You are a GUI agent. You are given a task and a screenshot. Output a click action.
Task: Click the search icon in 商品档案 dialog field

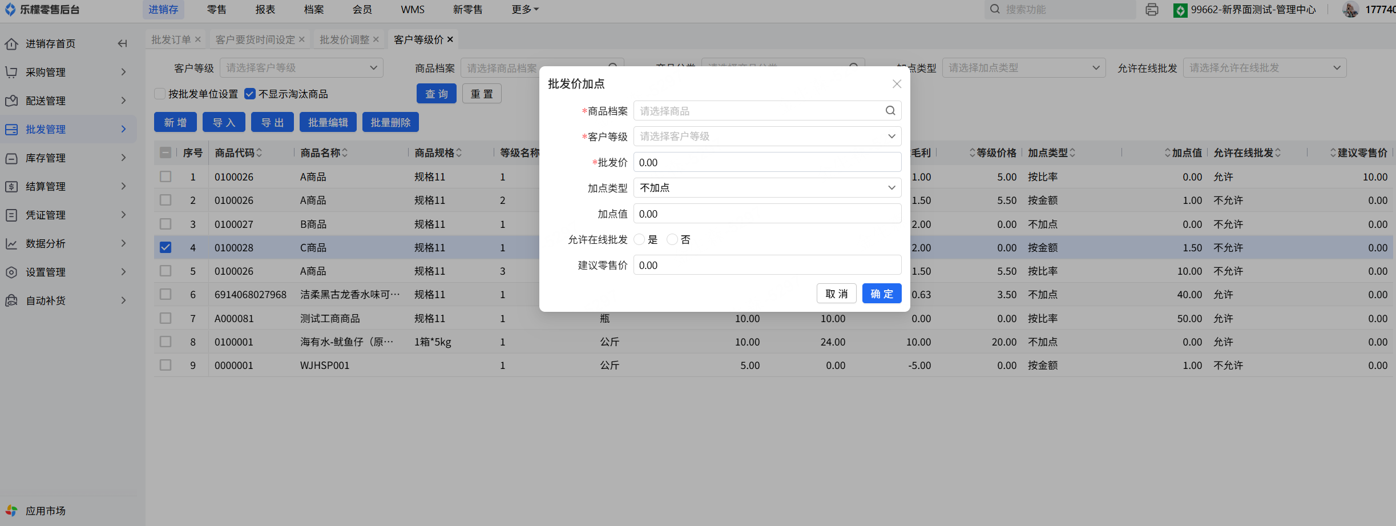click(x=890, y=111)
